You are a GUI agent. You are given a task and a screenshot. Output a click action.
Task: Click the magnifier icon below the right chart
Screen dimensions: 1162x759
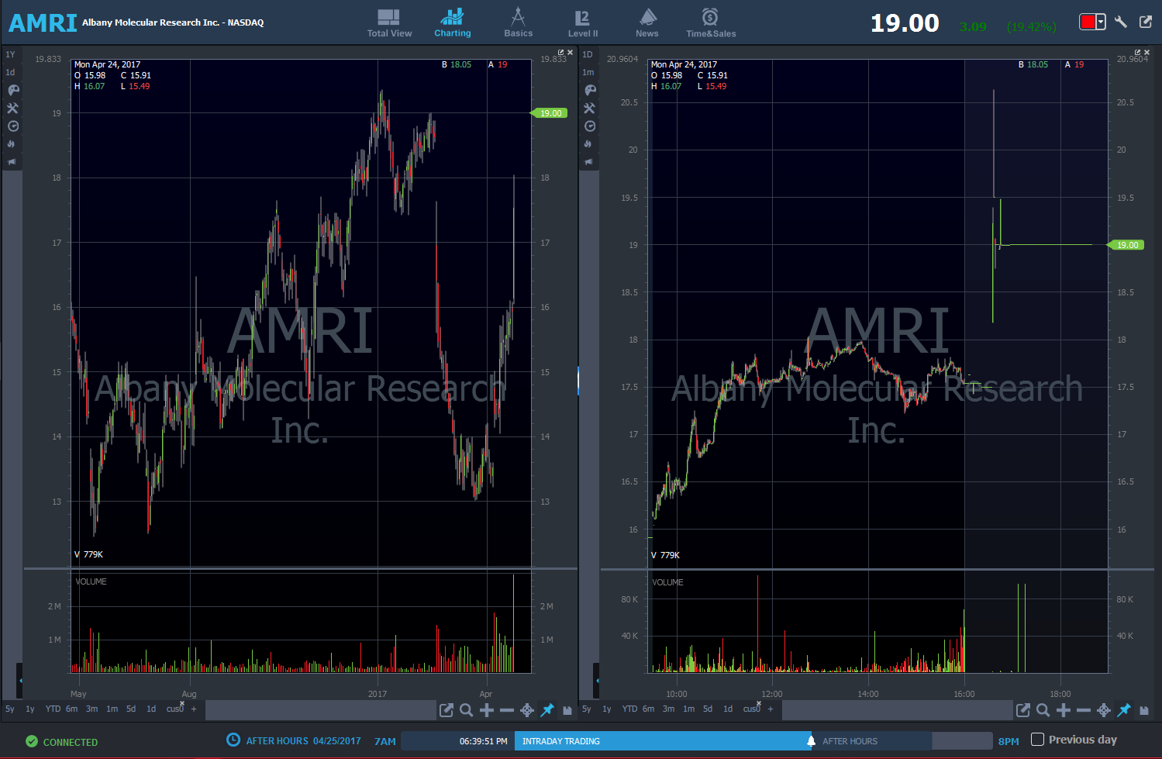(1043, 710)
